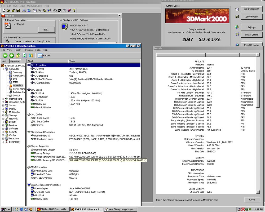
Task: Open the Report menu in EVEREST
Action: click(18, 50)
